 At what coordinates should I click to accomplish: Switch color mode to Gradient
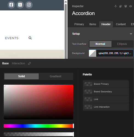[55, 76]
